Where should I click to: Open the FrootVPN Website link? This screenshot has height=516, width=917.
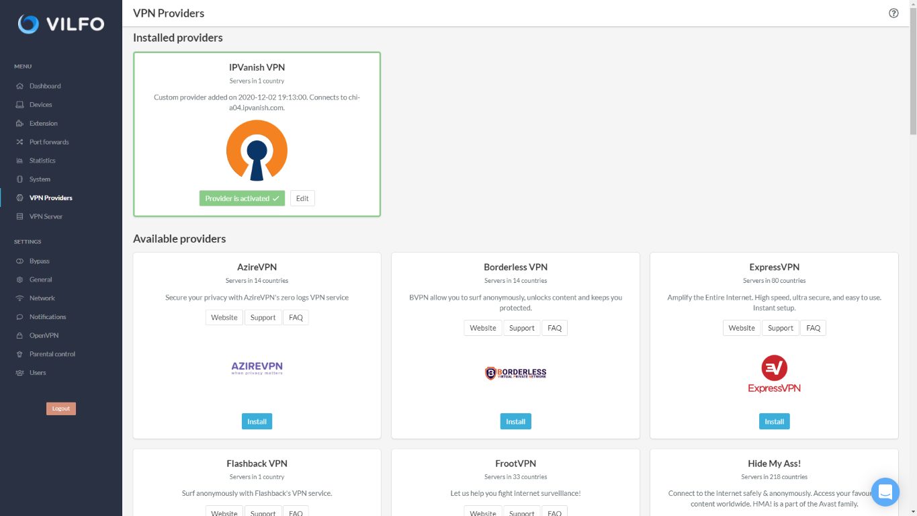[x=483, y=512]
